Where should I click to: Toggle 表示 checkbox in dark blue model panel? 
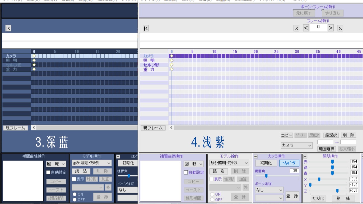pyautogui.click(x=74, y=179)
